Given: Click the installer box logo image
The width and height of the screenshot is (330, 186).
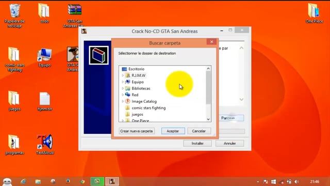Looking at the screenshot, I should pyautogui.click(x=98, y=55).
